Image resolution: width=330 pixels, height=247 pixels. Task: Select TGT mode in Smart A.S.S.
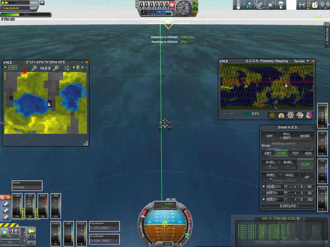click(295, 153)
